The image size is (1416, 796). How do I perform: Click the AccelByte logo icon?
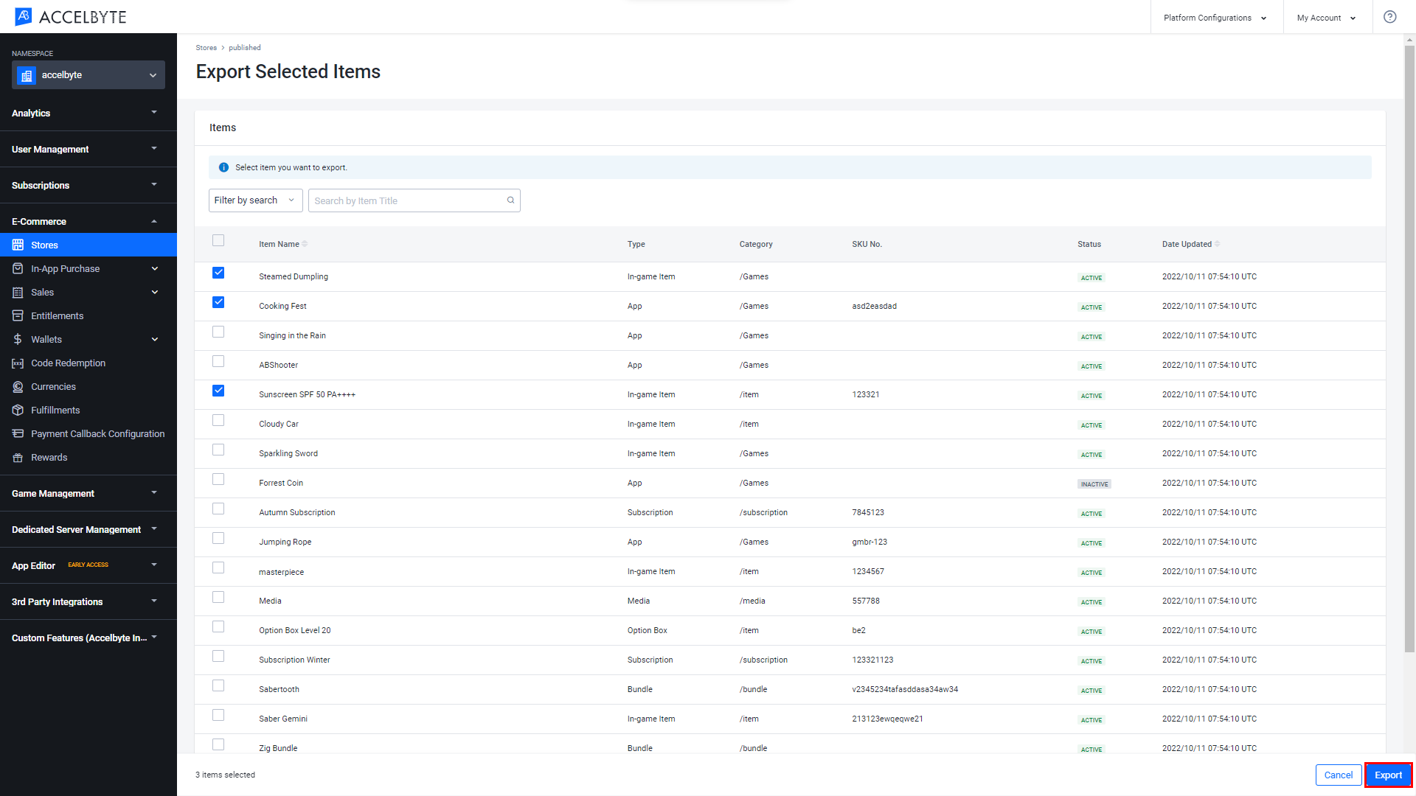(24, 16)
